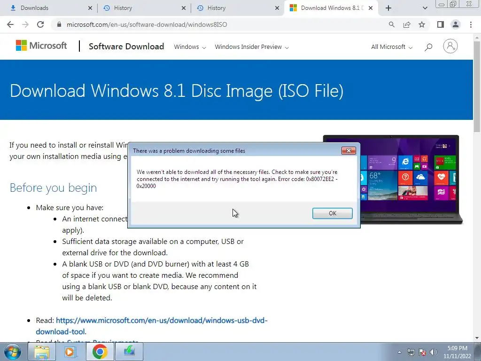Launch Windows Media Player from taskbar
The width and height of the screenshot is (481, 361).
tap(70, 352)
